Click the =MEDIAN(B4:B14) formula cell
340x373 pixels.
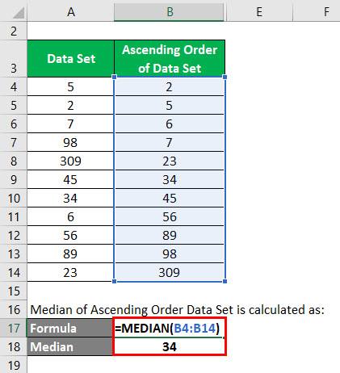[x=170, y=328]
